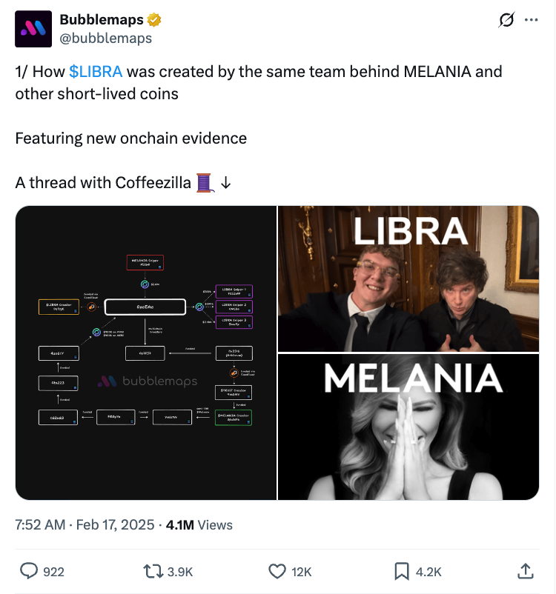Image resolution: width=556 pixels, height=594 pixels.
Task: Reply to the post via speech bubble
Action: (x=29, y=571)
